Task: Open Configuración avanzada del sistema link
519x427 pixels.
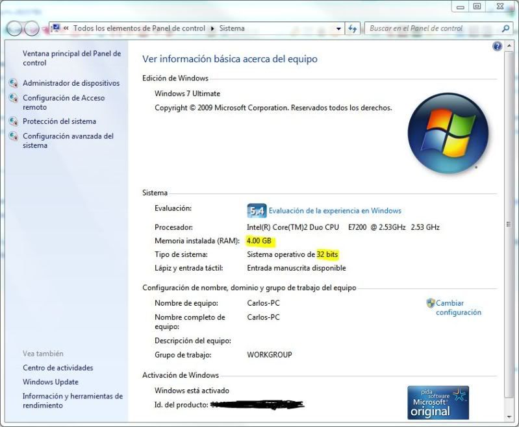Action: [x=68, y=141]
